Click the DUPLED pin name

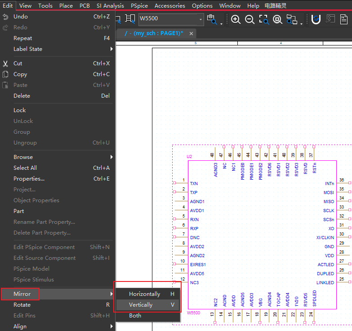325,273
